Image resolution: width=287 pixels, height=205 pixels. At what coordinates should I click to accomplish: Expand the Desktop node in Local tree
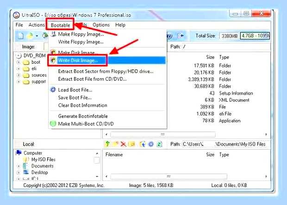[x=19, y=172]
